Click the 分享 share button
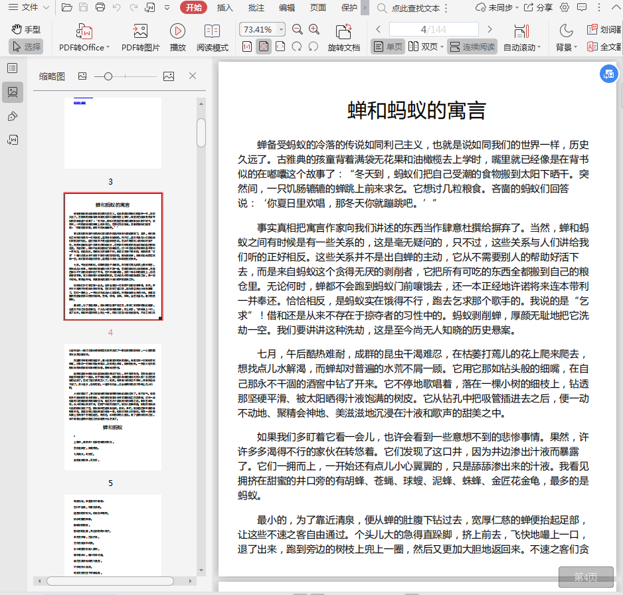The width and height of the screenshot is (623, 595). coord(539,7)
